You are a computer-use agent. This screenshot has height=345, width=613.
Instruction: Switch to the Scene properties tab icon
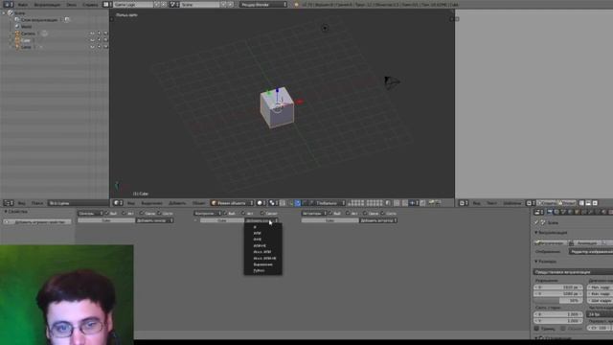pos(563,212)
